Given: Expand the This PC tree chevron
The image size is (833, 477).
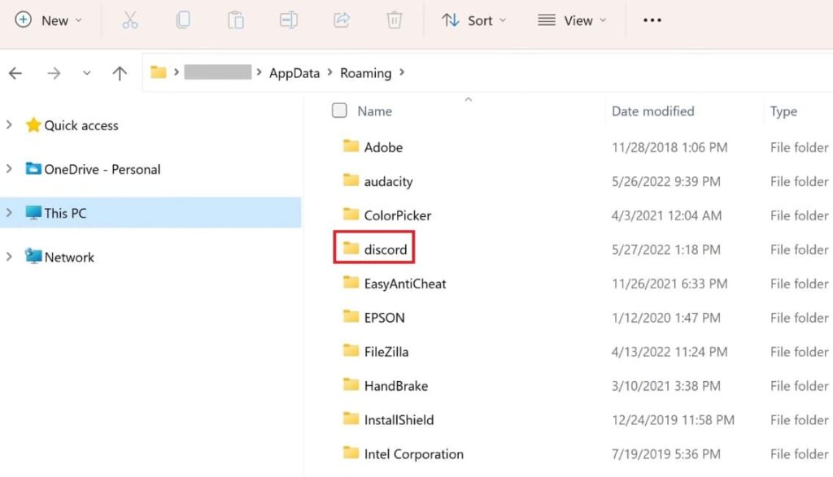Looking at the screenshot, I should 10,213.
